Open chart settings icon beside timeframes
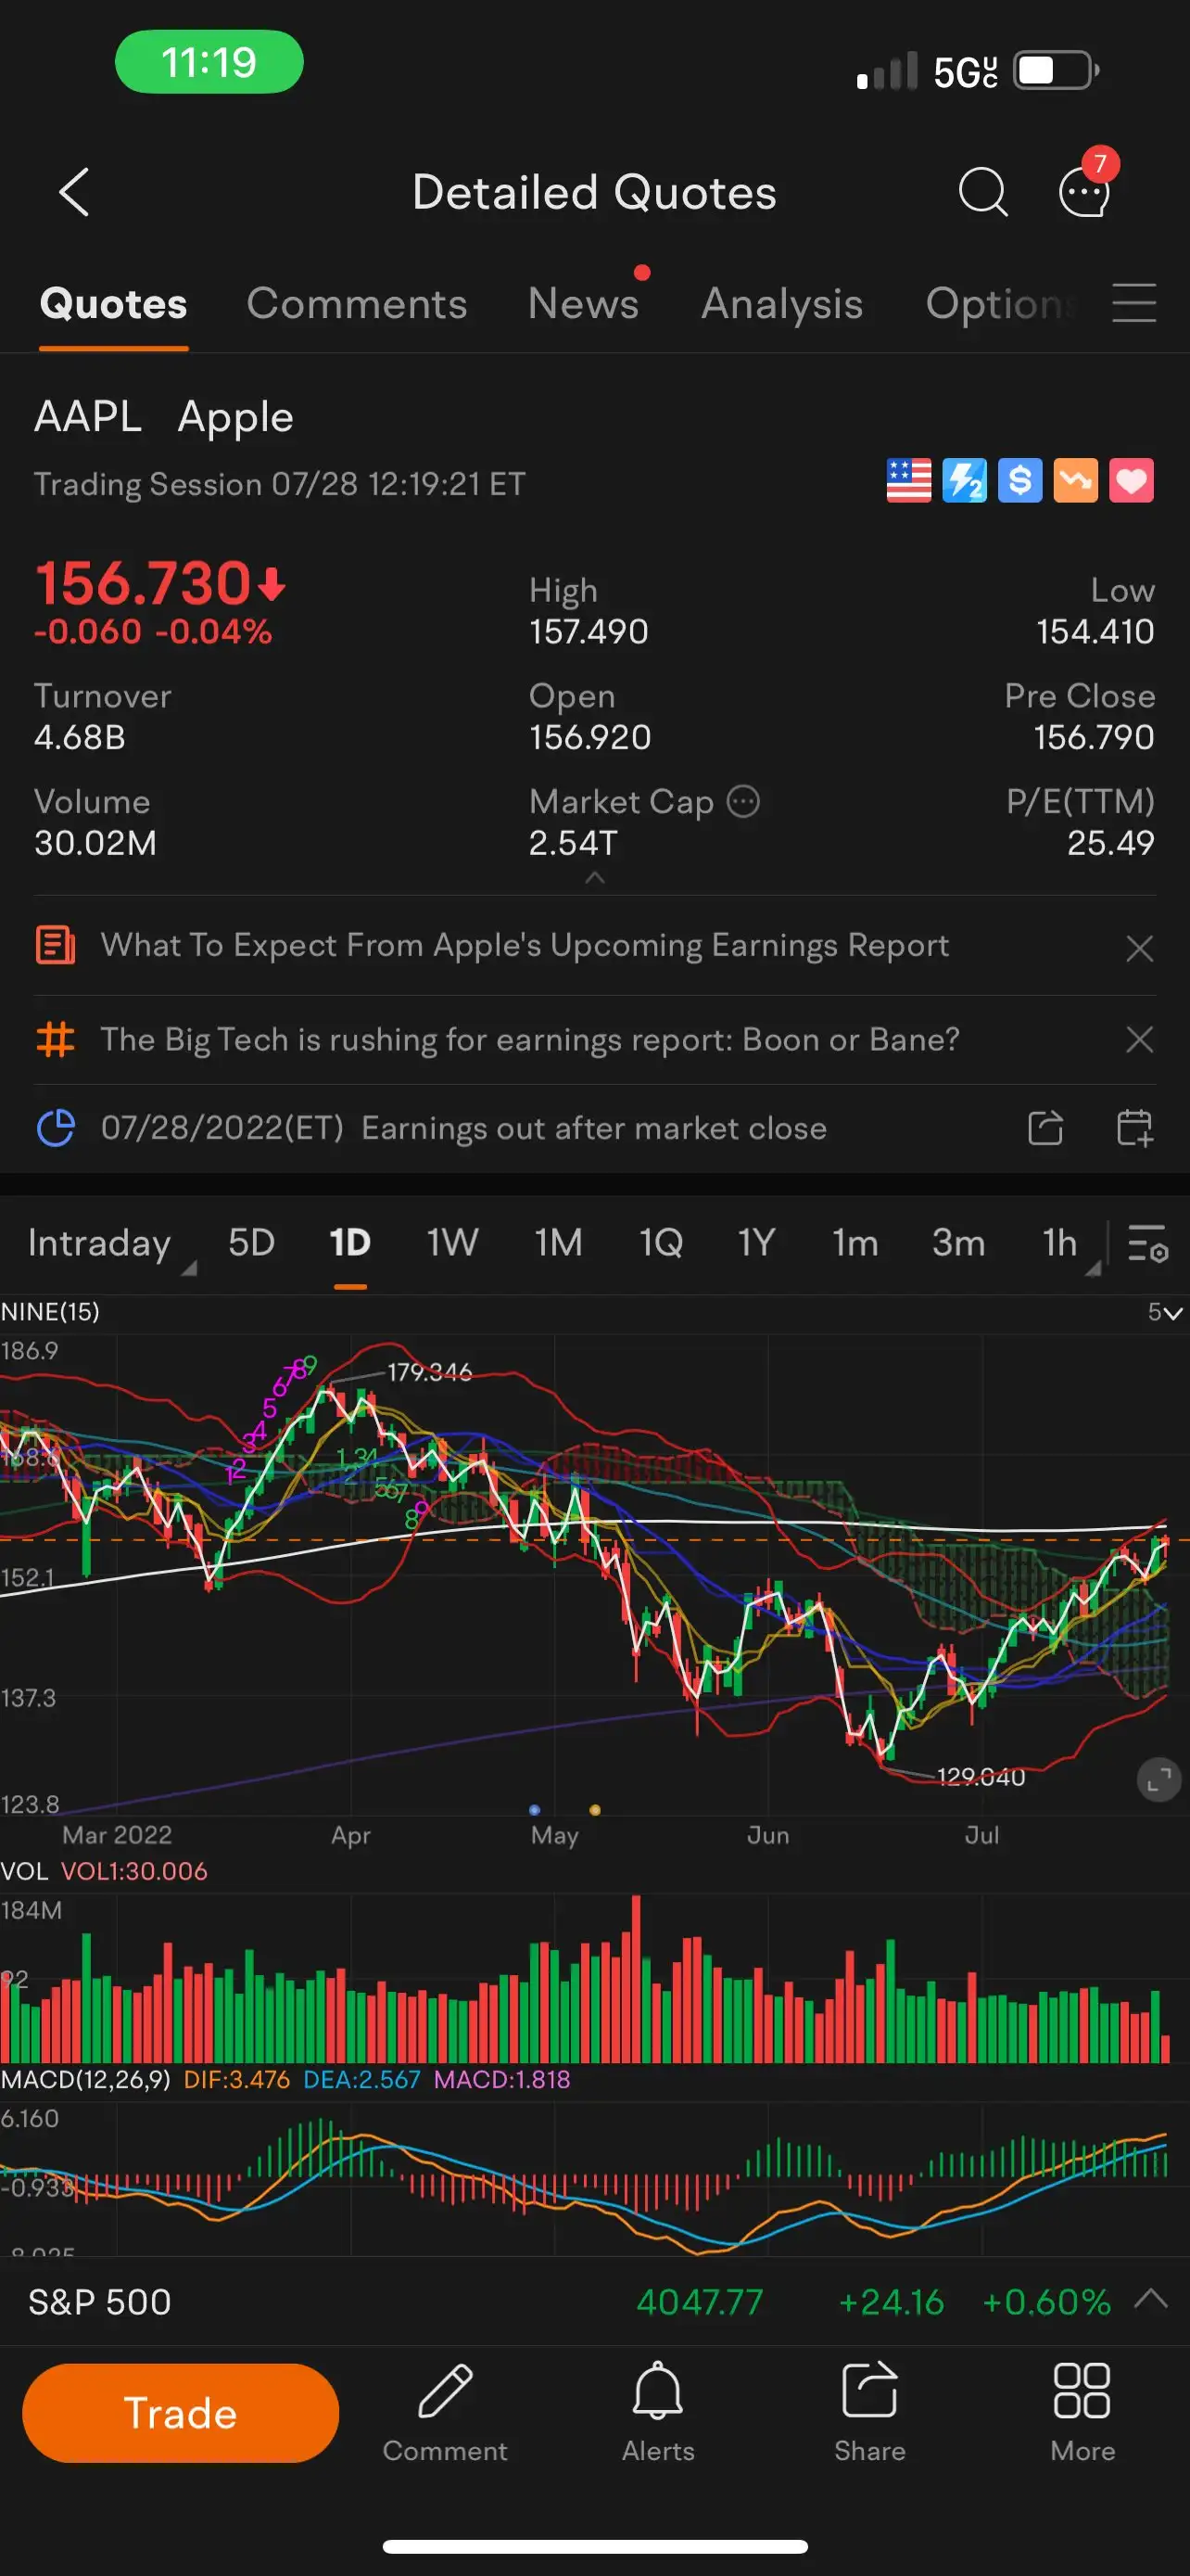This screenshot has height=2576, width=1190. (x=1147, y=1243)
